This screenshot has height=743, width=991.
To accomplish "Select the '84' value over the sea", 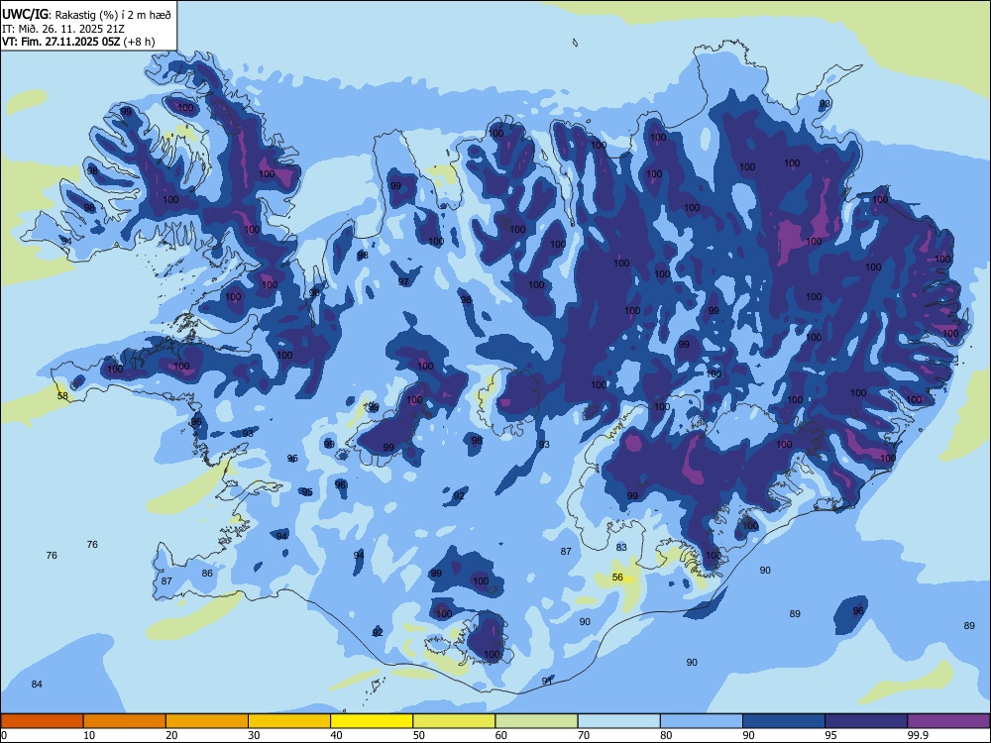I will (37, 685).
